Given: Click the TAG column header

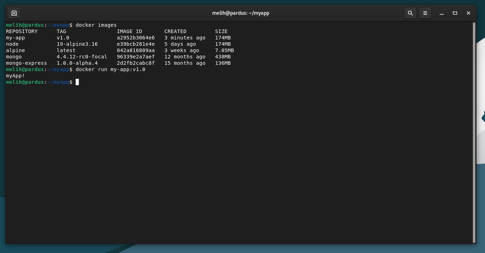Looking at the screenshot, I should (62, 31).
